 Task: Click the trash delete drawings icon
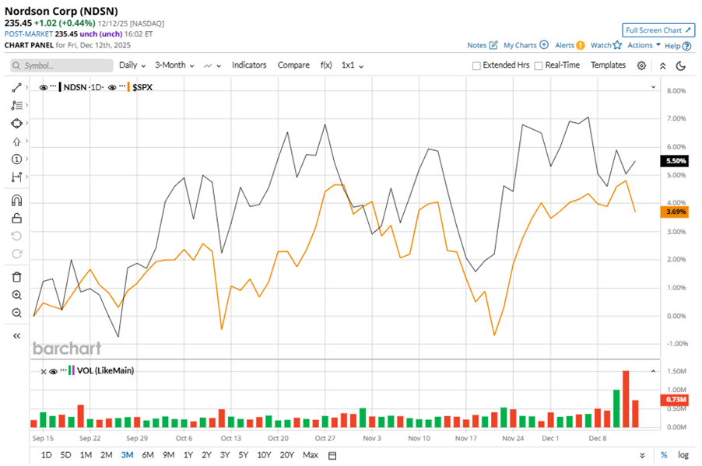pos(16,277)
